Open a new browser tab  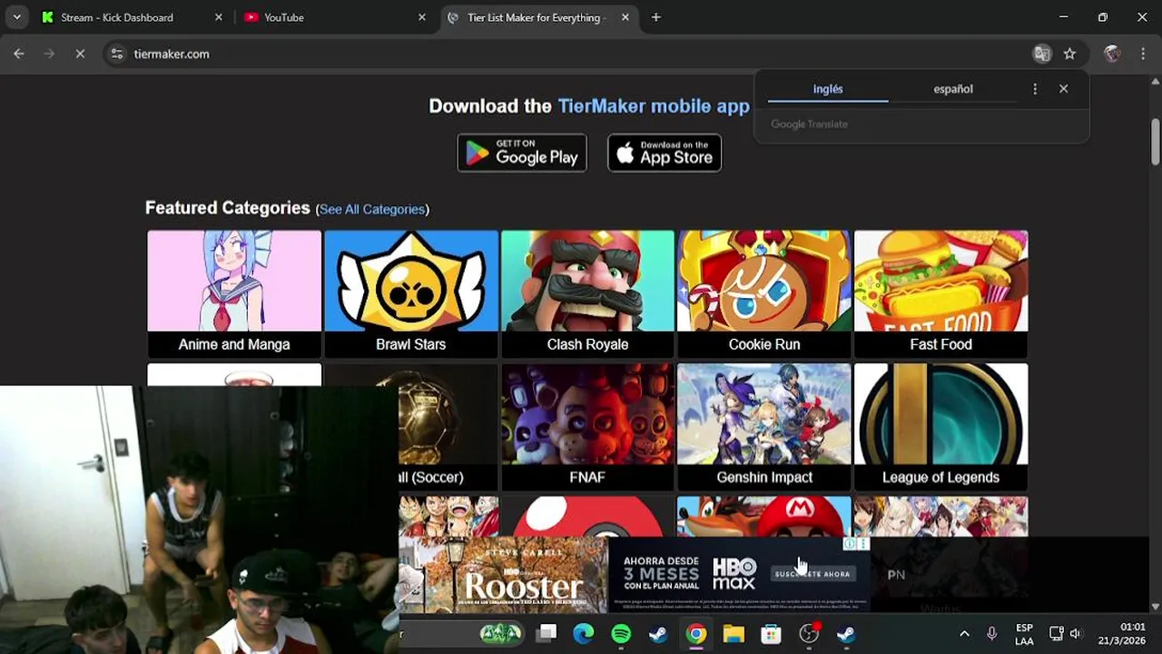click(655, 17)
